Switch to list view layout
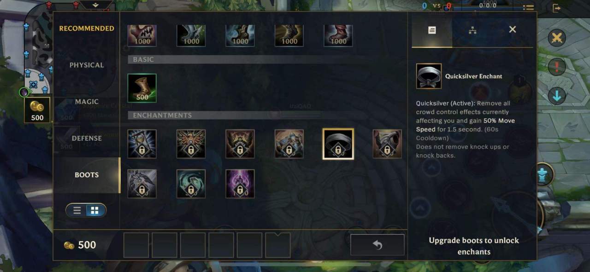The height and width of the screenshot is (272, 590). click(x=77, y=210)
